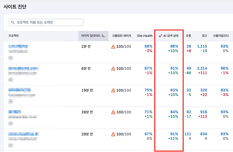233x152 pixels.
Task: Open the 83% AI search status value
Action: point(174,90)
